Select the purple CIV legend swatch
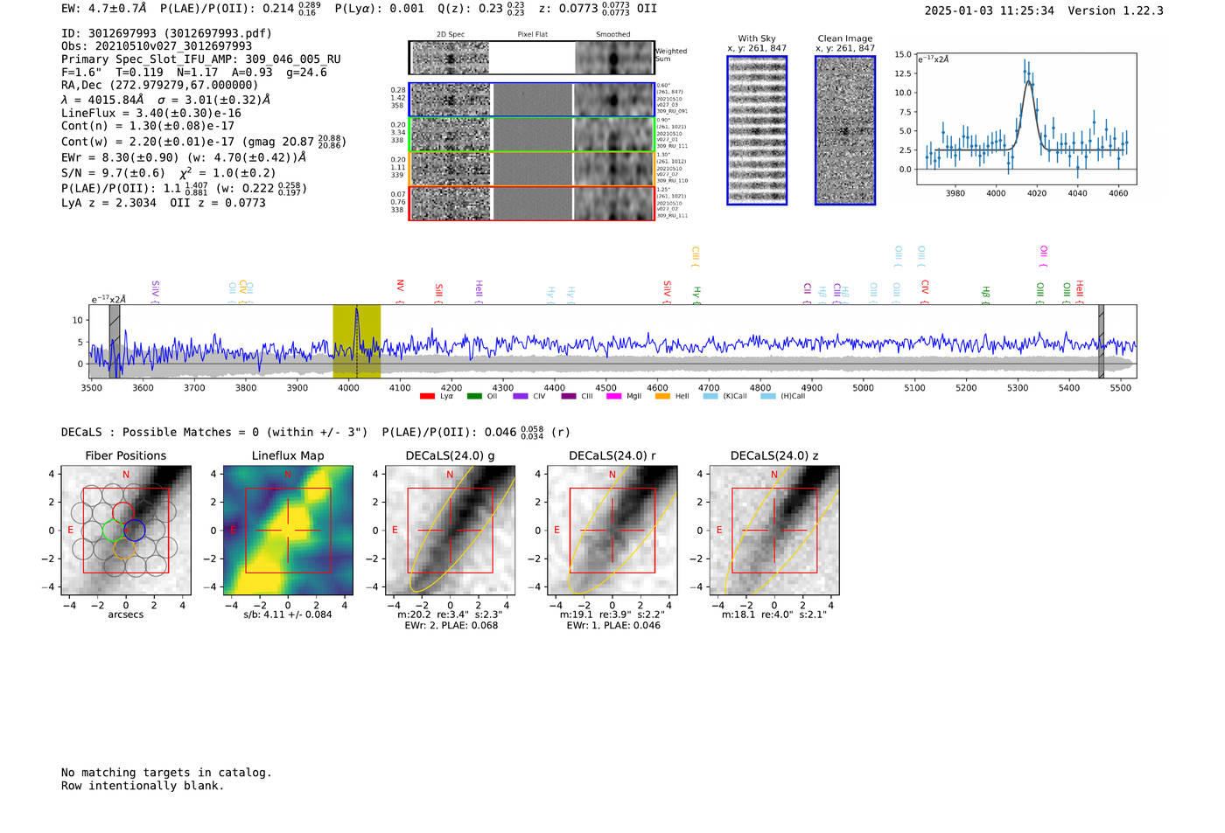Screen dimensions: 1225x833 [521, 397]
